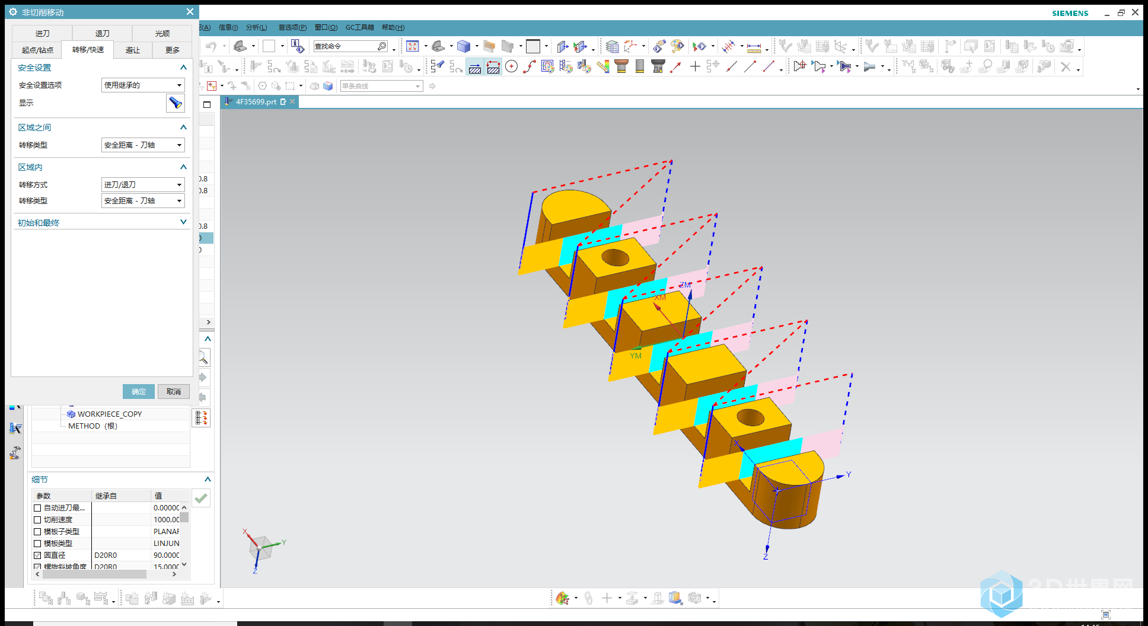
Task: Open the 窗口(O) menu
Action: (x=326, y=27)
